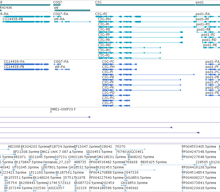Click protein C3G-PH
This screenshot has height=192, width=220.
coord(108,67)
